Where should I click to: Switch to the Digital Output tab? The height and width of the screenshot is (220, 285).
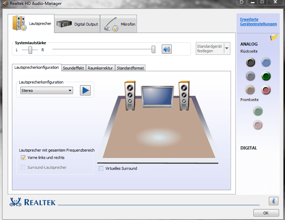(x=77, y=24)
